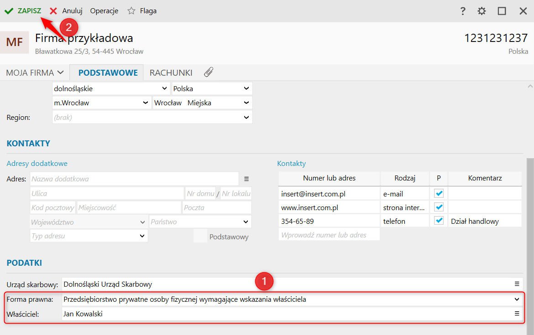The height and width of the screenshot is (335, 534).
Task: Toggle the P checkbox for www.insert.com.pl row
Action: tap(439, 207)
